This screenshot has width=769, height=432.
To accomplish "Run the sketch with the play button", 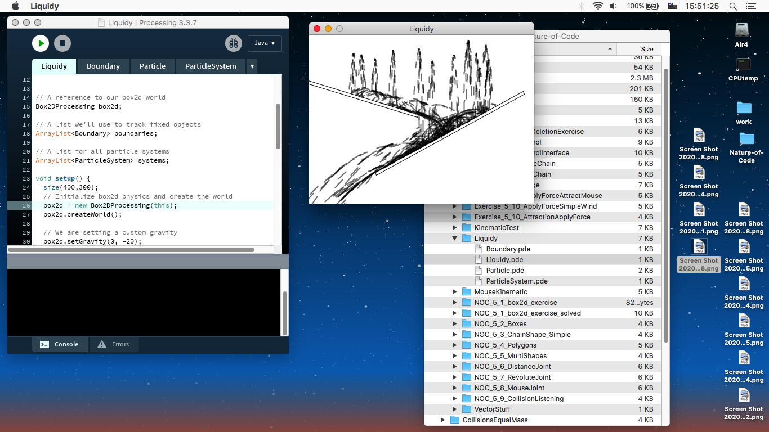I will 41,43.
